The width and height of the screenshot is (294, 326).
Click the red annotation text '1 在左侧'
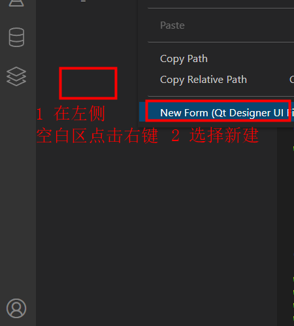71,114
